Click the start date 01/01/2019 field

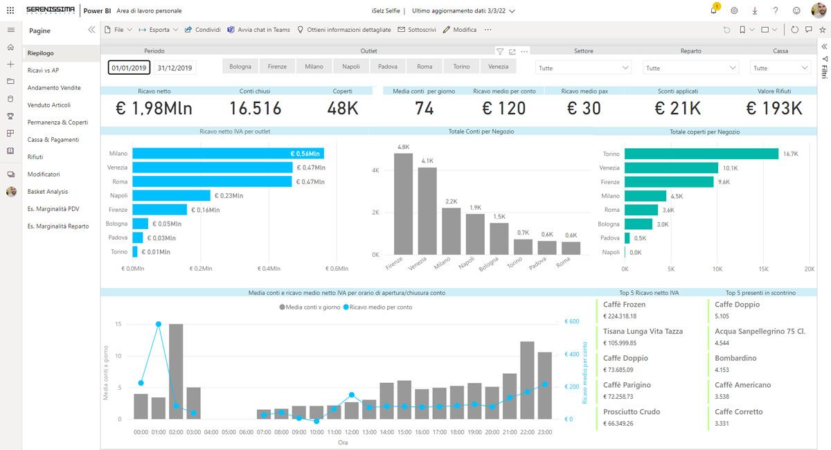(x=129, y=68)
